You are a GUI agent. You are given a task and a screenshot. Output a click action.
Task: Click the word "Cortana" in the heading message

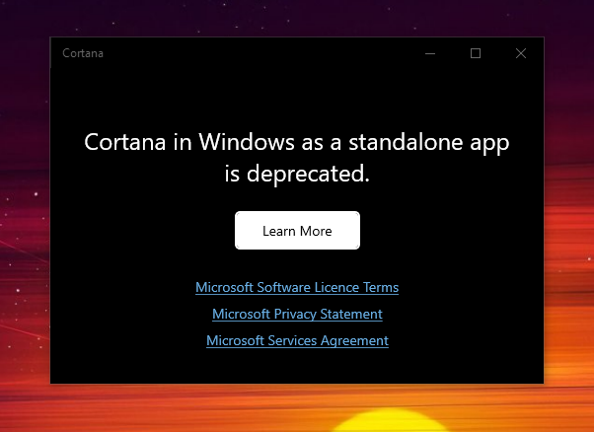123,142
